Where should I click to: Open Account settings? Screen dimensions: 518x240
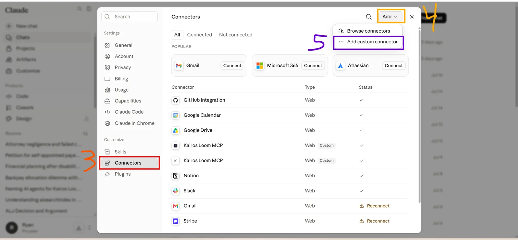pyautogui.click(x=129, y=56)
